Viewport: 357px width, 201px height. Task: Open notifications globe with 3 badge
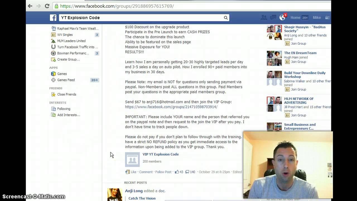coord(283,17)
